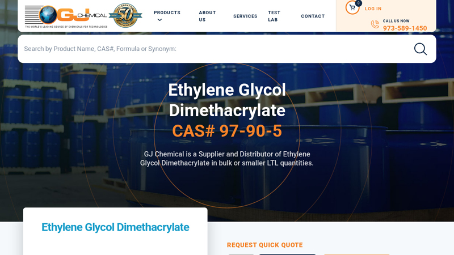
Task: Go to the Services page
Action: [245, 16]
